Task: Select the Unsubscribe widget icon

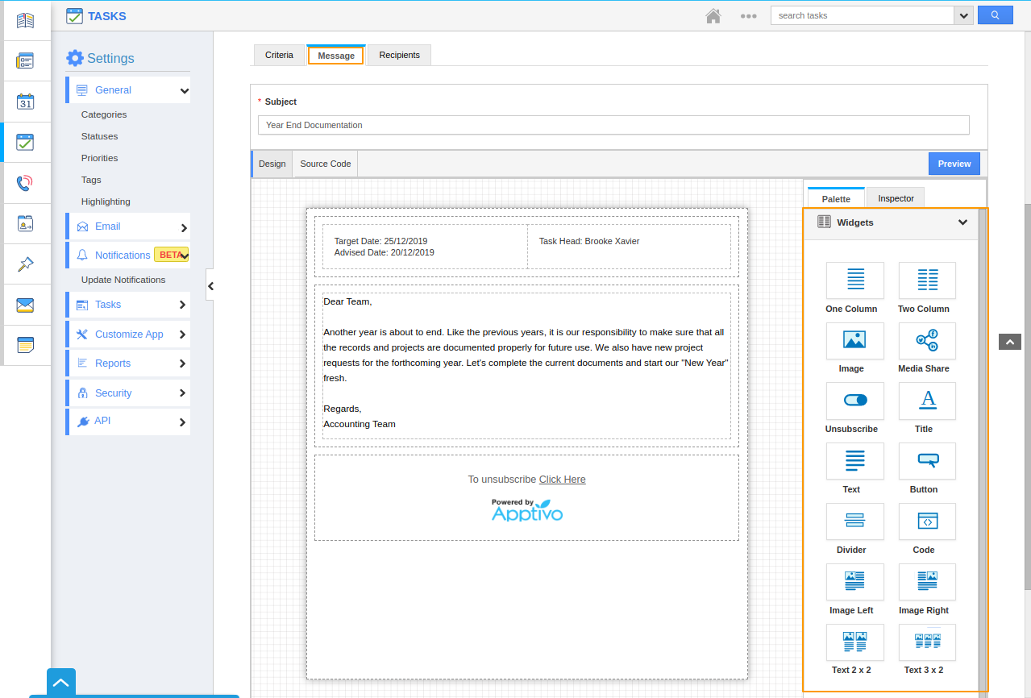Action: (854, 401)
